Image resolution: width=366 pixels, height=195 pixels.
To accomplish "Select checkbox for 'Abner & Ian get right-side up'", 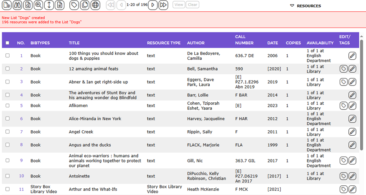I will click(8, 82).
